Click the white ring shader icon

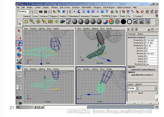(x=130, y=22)
